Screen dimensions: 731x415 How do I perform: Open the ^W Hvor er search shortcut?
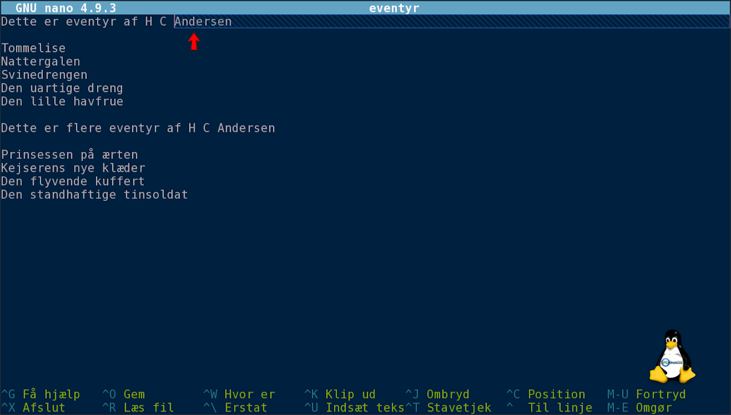point(239,394)
